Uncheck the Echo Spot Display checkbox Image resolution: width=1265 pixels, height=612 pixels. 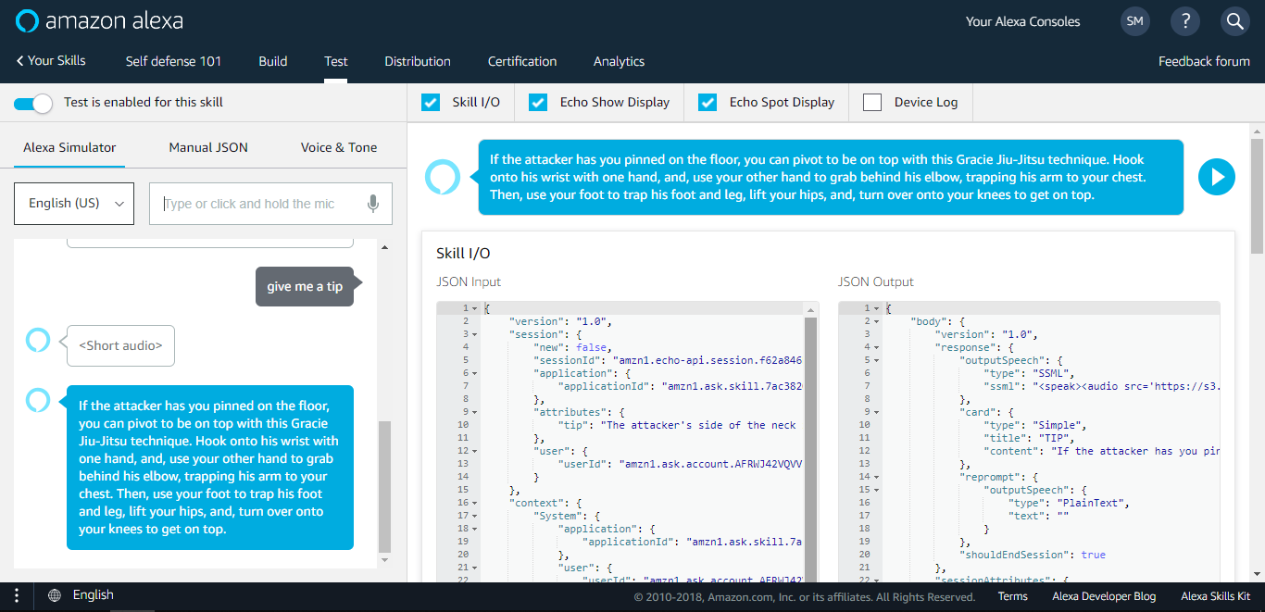708,103
